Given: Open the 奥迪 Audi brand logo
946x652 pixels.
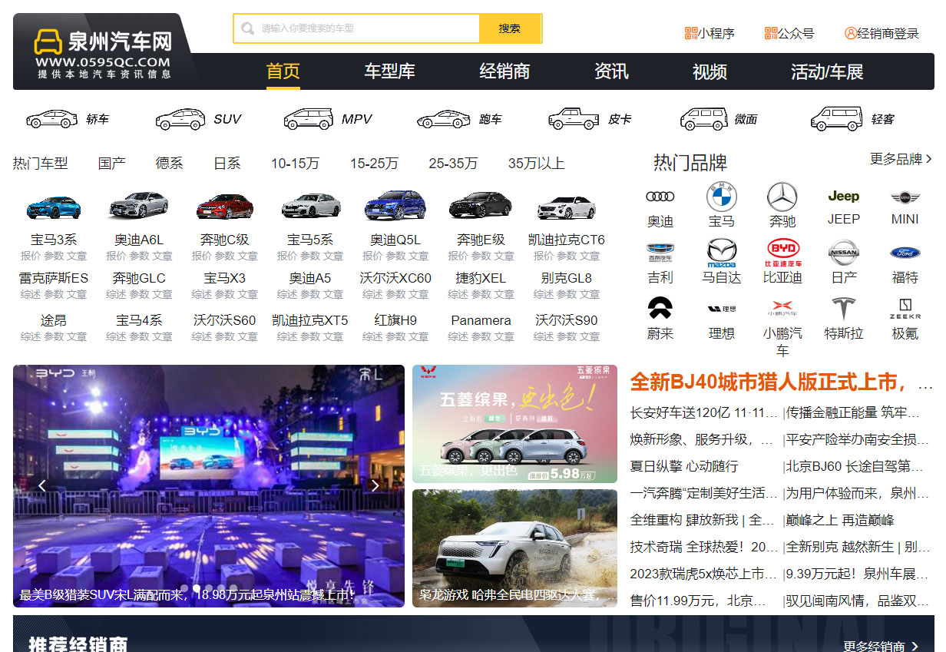Looking at the screenshot, I should (x=660, y=197).
